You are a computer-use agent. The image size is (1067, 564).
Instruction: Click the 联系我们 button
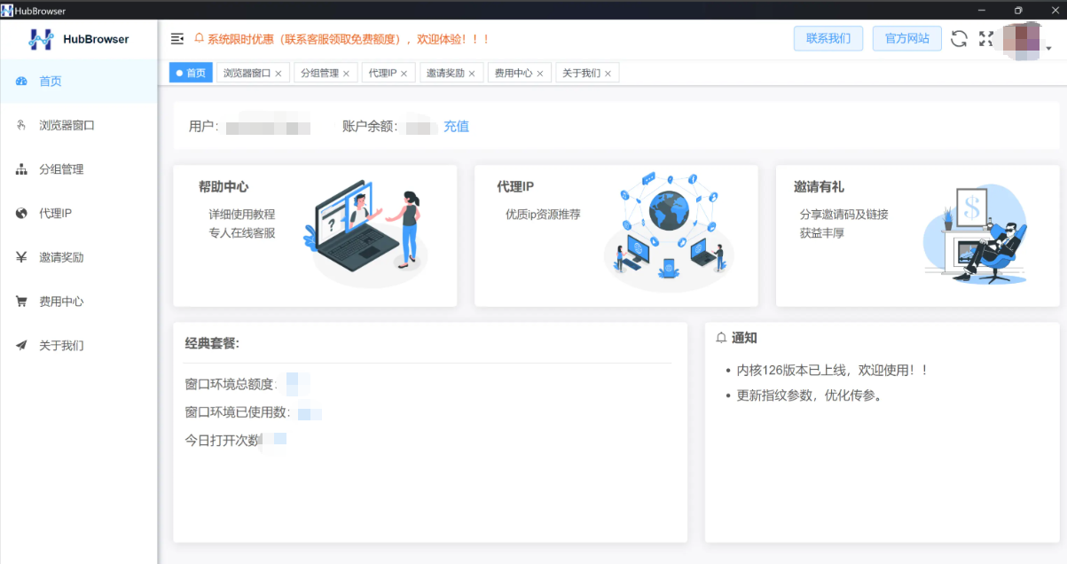pyautogui.click(x=828, y=38)
